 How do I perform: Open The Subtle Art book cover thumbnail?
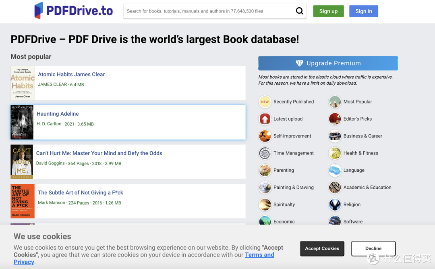tap(23, 201)
